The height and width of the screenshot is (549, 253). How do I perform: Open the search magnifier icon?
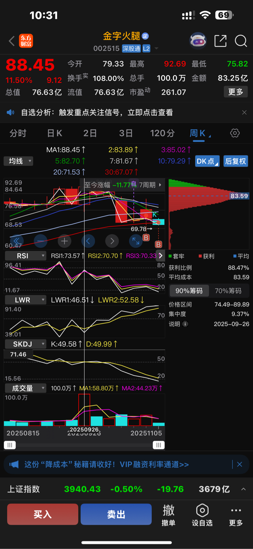[241, 41]
